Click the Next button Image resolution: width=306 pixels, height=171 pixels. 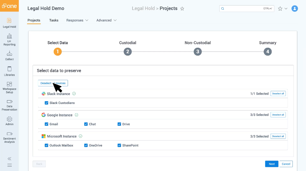[271, 164]
